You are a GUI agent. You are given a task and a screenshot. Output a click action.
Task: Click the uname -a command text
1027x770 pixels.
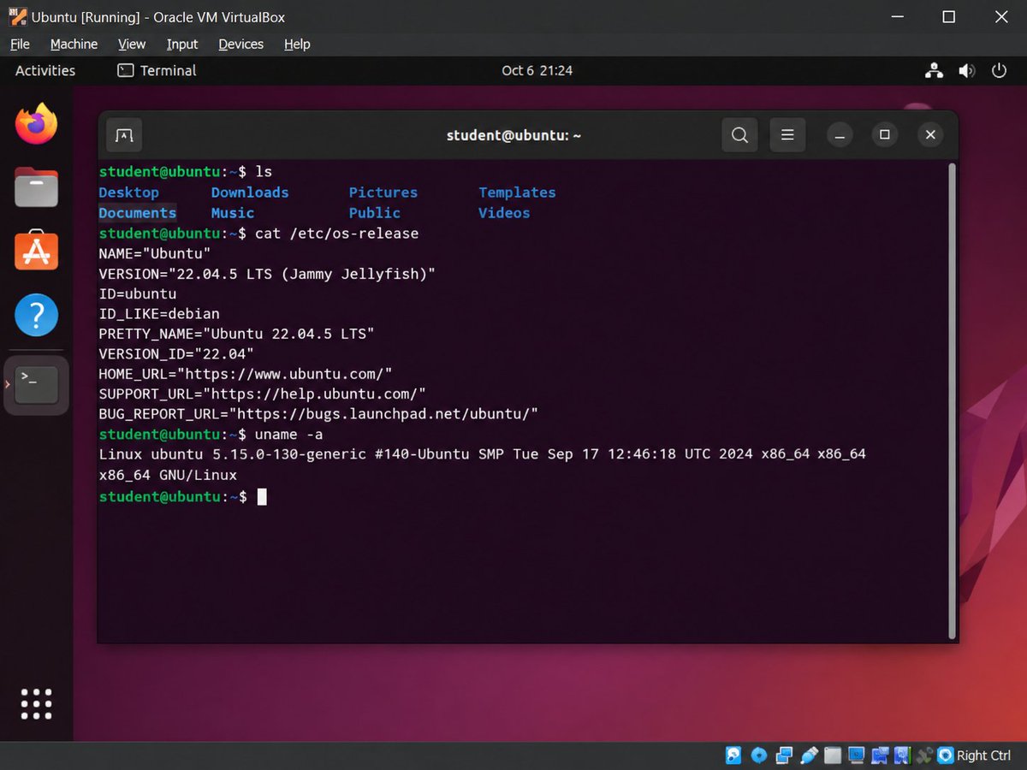(288, 435)
